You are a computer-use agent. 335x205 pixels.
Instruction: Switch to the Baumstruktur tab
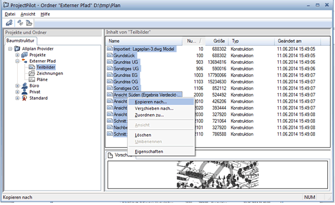tap(20, 41)
